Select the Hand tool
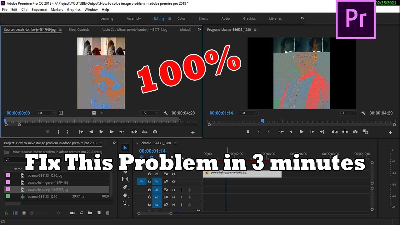 tap(125, 195)
